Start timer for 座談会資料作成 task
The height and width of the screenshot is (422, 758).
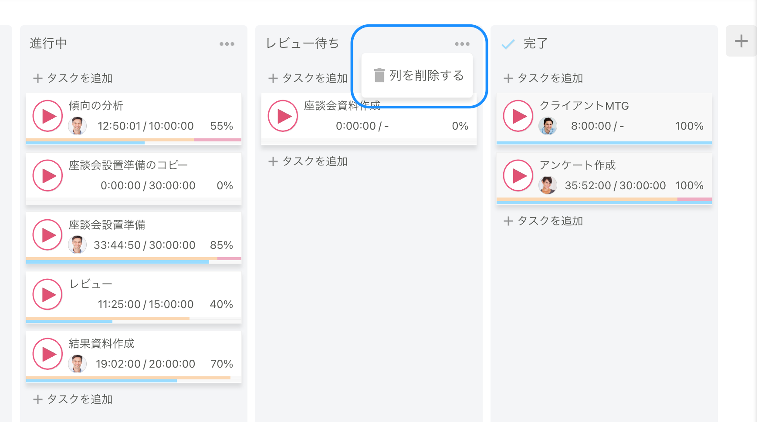(x=282, y=116)
